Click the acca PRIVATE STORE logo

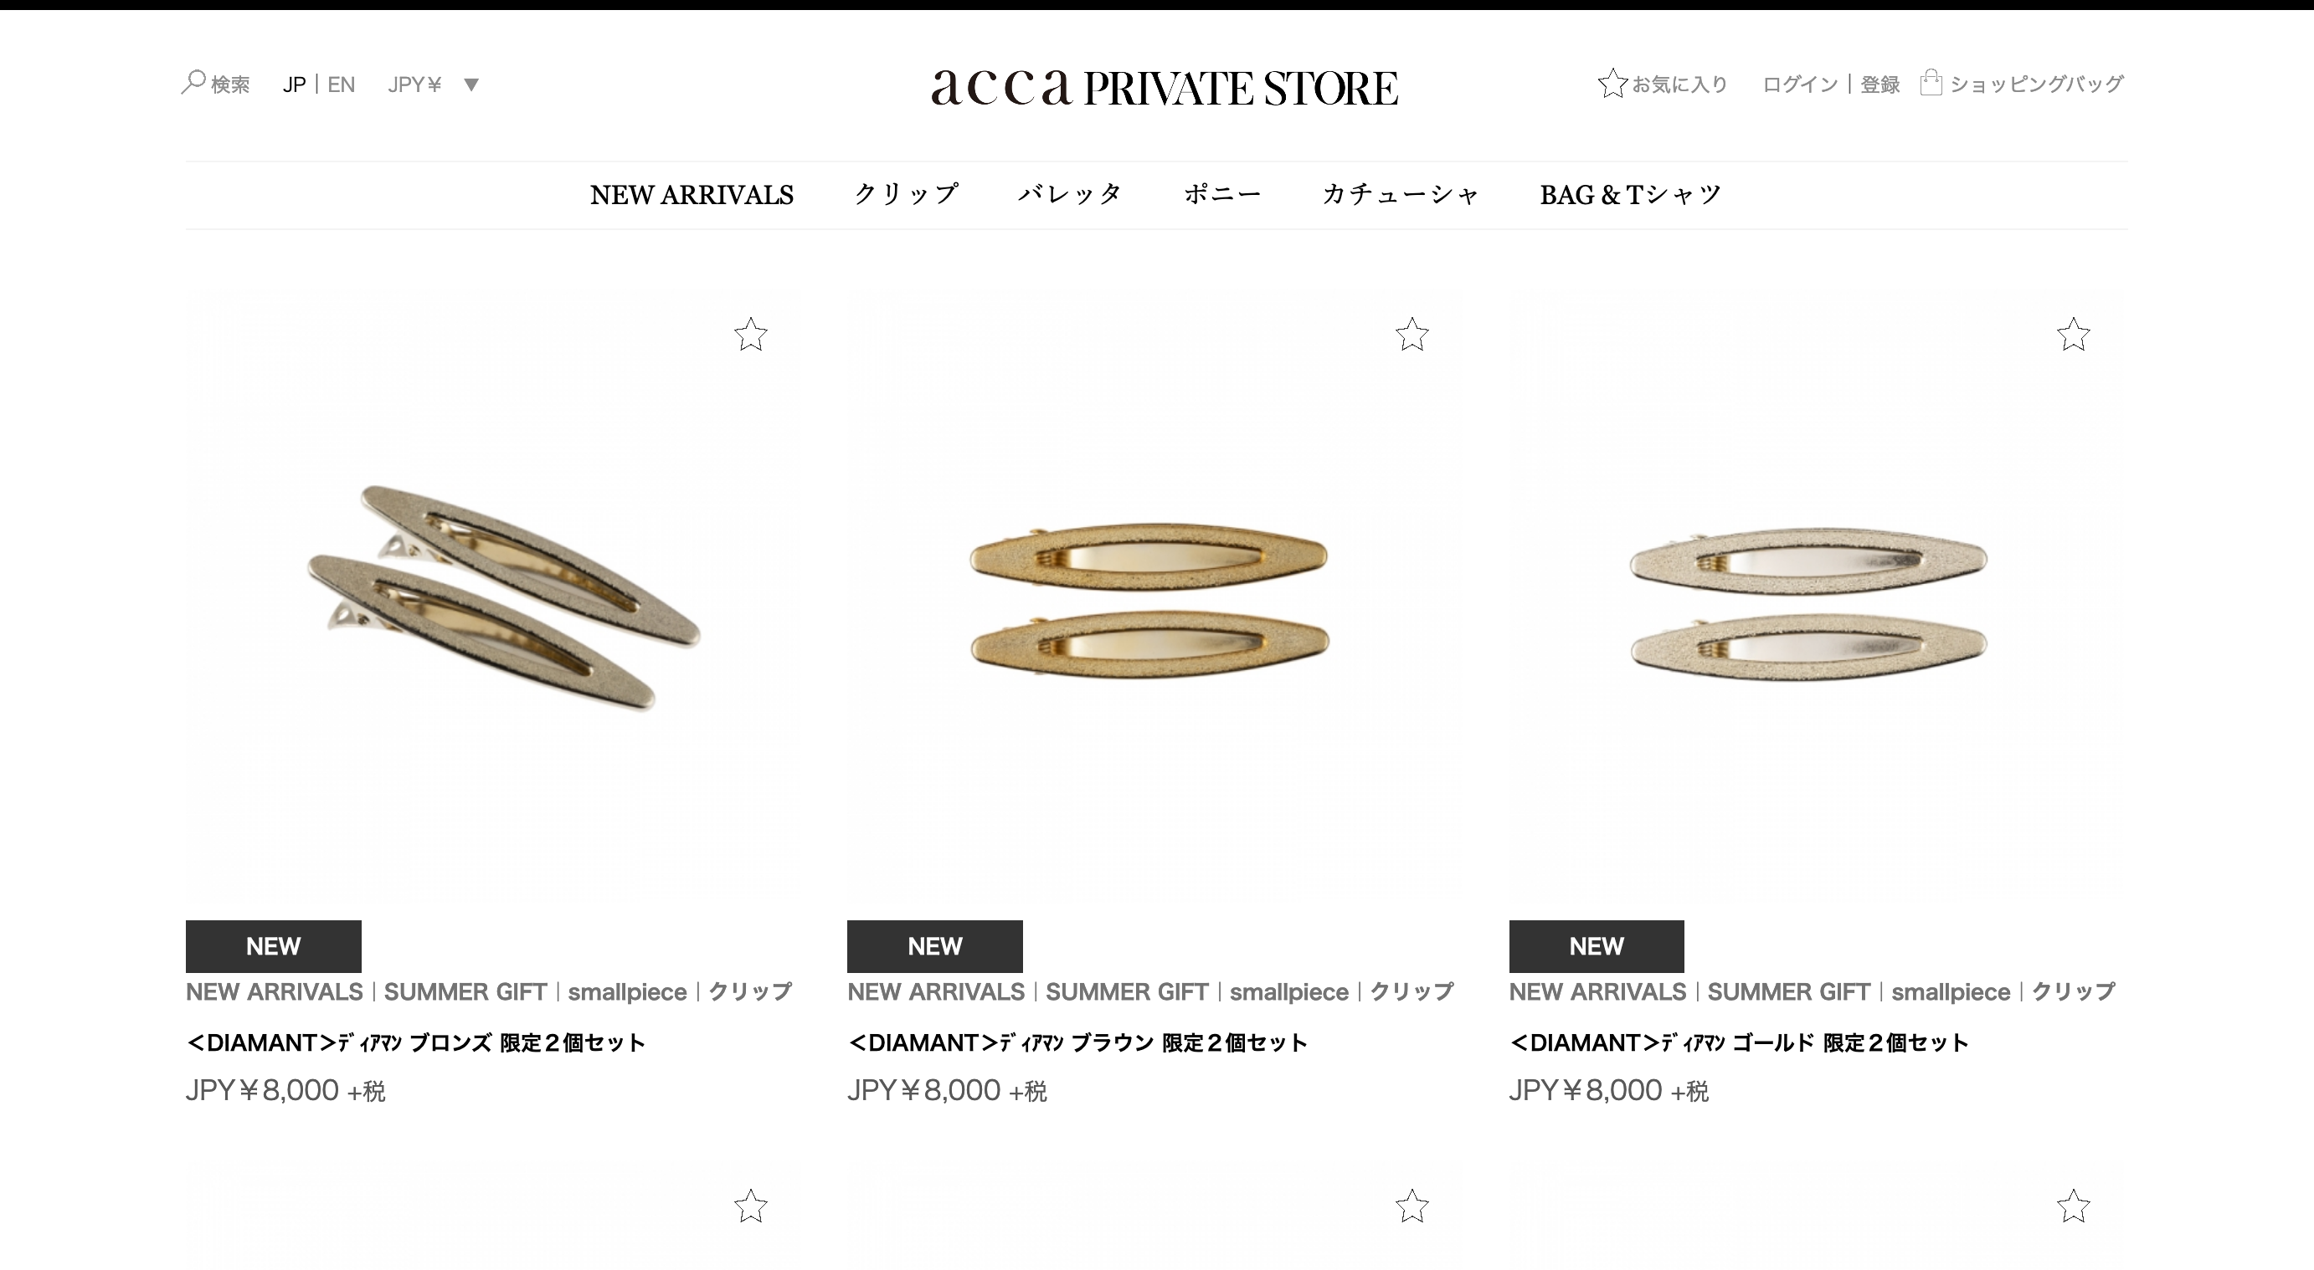1165,88
